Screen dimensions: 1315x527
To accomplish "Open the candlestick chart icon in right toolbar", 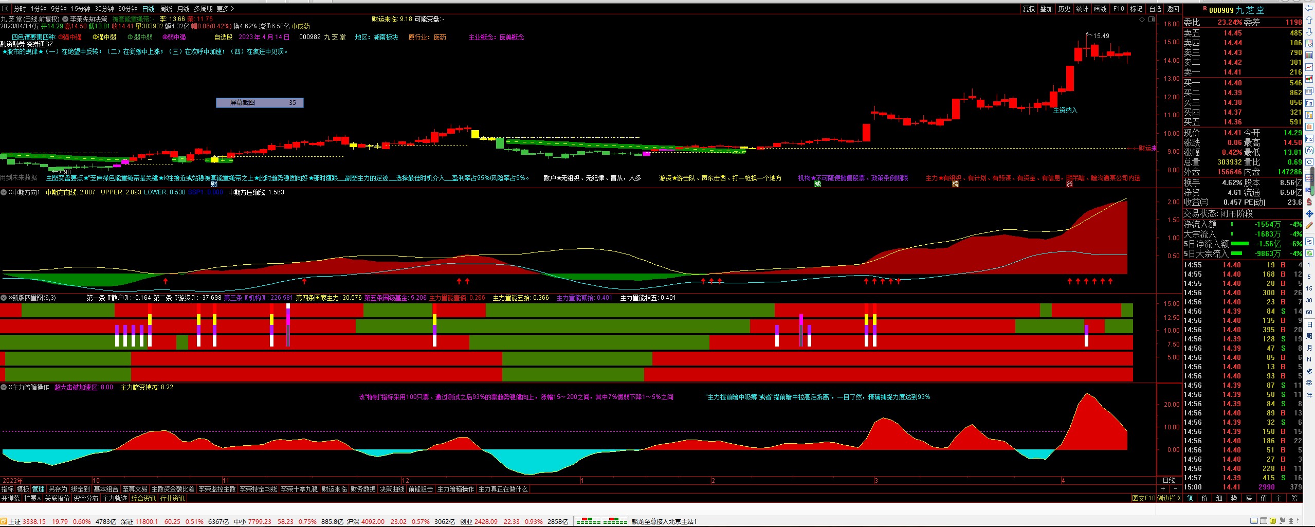I will (x=1309, y=80).
